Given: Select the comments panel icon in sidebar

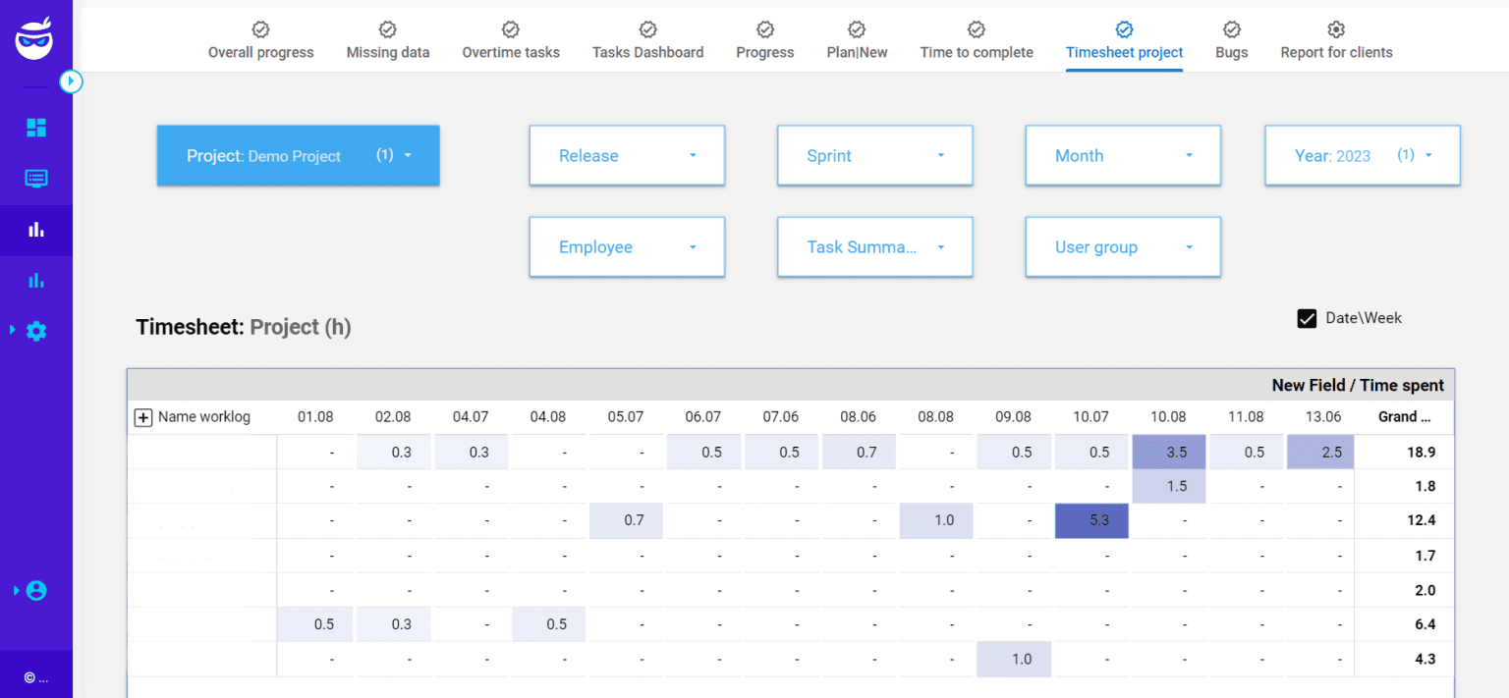Looking at the screenshot, I should tap(36, 178).
